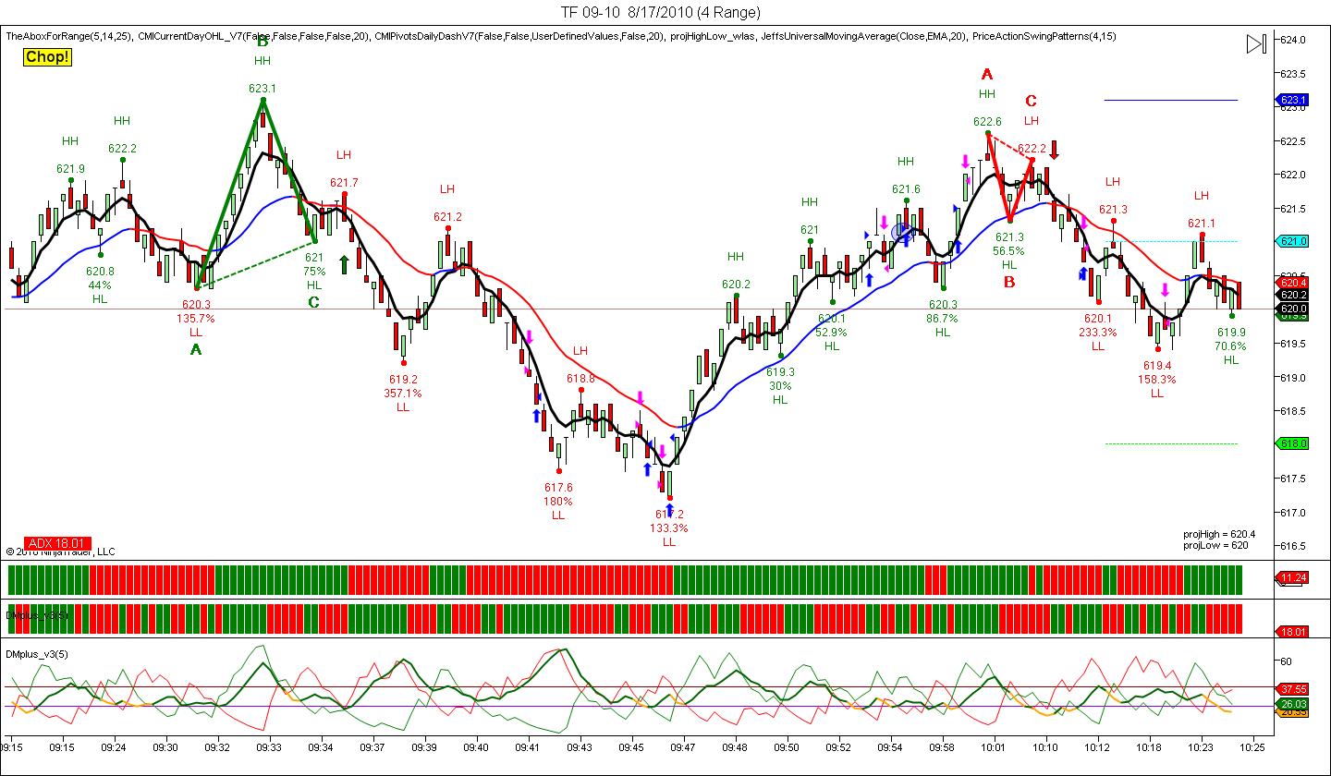Select the red 11.24 indicator value marker
Screen dimensions: 1331x776
1292,578
